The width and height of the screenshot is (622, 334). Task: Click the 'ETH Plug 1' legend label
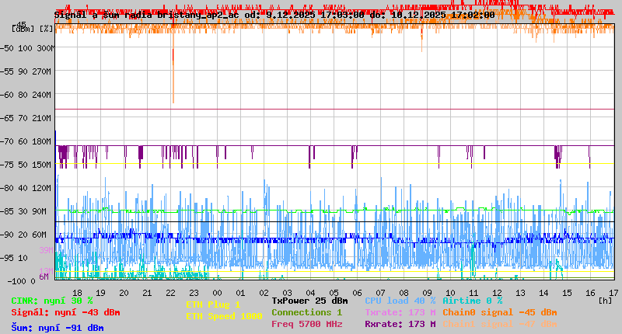click(213, 305)
